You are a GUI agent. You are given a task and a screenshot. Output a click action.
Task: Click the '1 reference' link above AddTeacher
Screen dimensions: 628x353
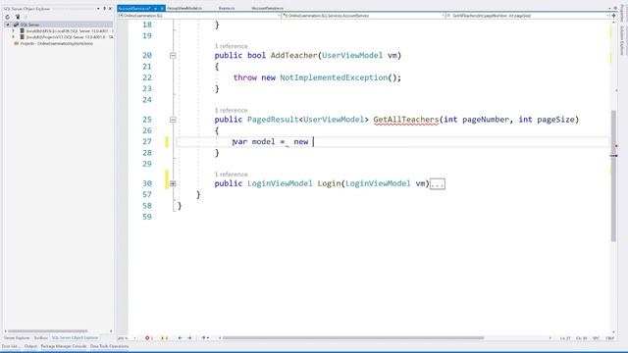[232, 46]
